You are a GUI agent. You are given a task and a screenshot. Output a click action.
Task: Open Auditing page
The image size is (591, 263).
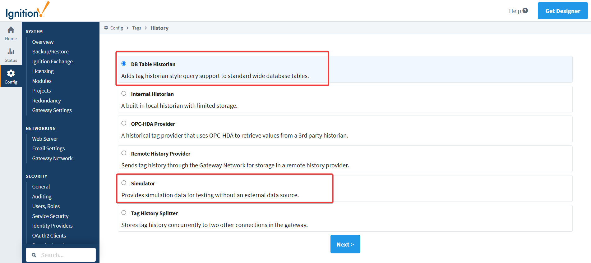click(42, 197)
